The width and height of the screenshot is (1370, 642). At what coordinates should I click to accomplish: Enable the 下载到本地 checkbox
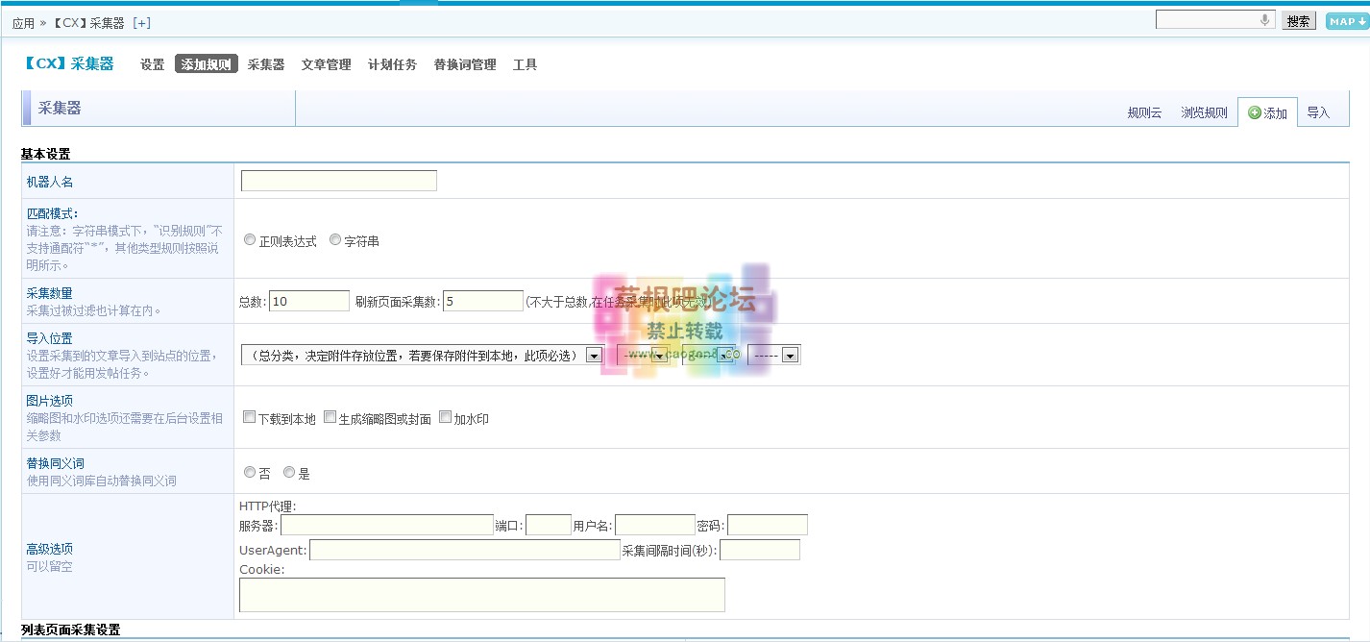(x=249, y=417)
